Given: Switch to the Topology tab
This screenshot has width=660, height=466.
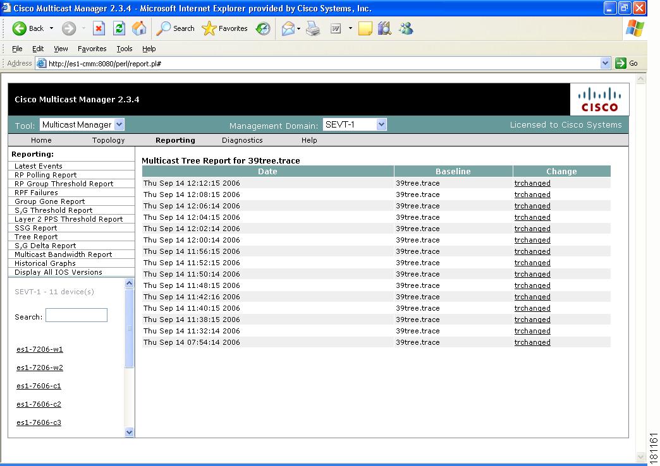Looking at the screenshot, I should [108, 140].
